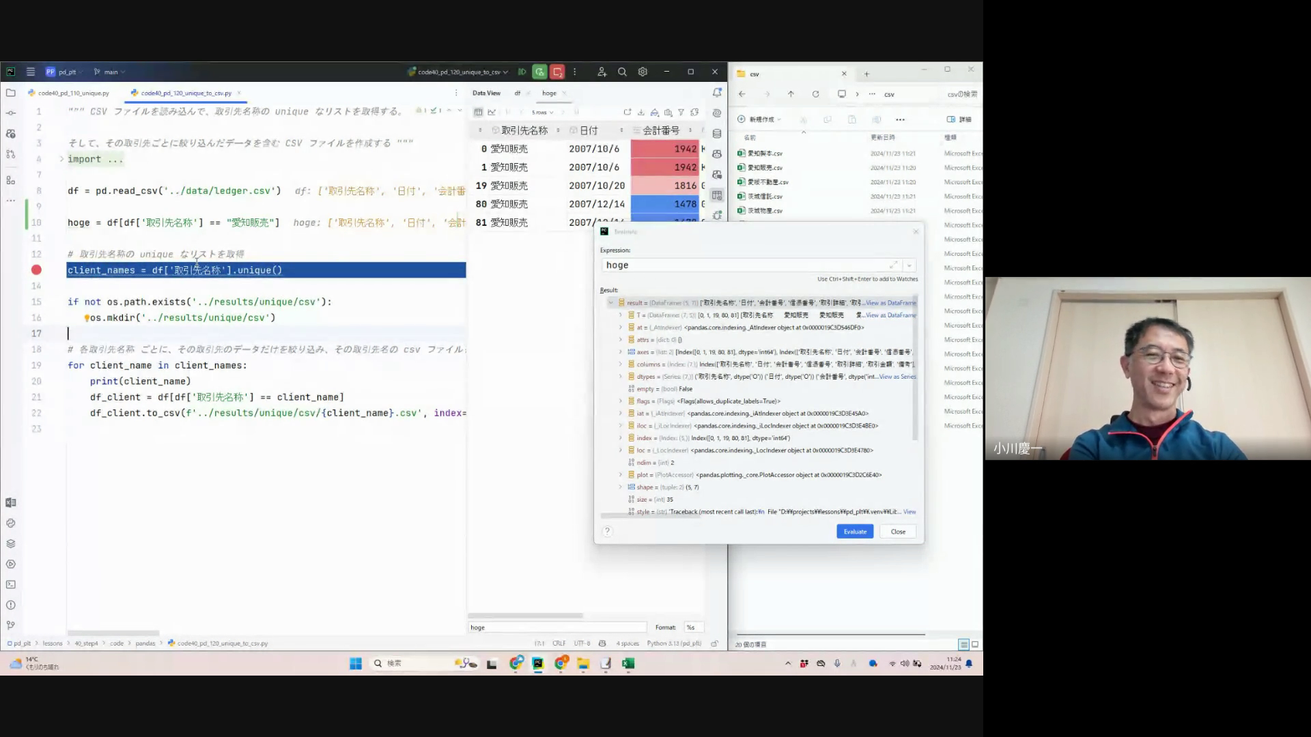This screenshot has height=737, width=1311.
Task: Click the Rerun debug green button
Action: tap(539, 72)
